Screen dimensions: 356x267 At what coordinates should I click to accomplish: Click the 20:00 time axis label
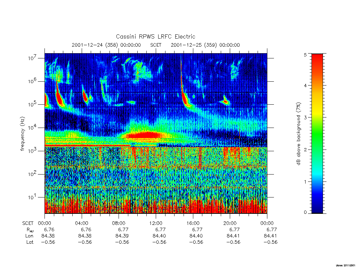point(230,224)
